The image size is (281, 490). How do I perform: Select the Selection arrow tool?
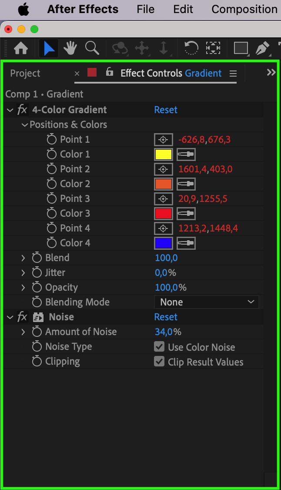[x=49, y=48]
